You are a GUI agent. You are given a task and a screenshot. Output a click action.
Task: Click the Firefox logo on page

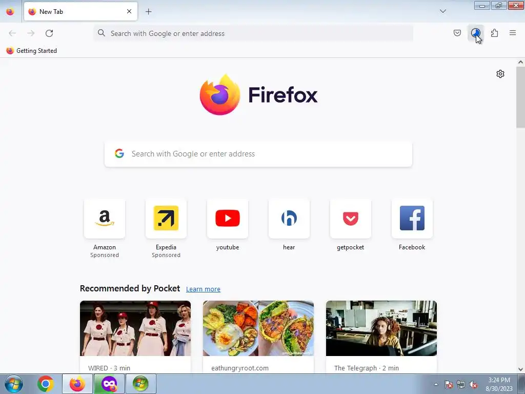pyautogui.click(x=258, y=95)
